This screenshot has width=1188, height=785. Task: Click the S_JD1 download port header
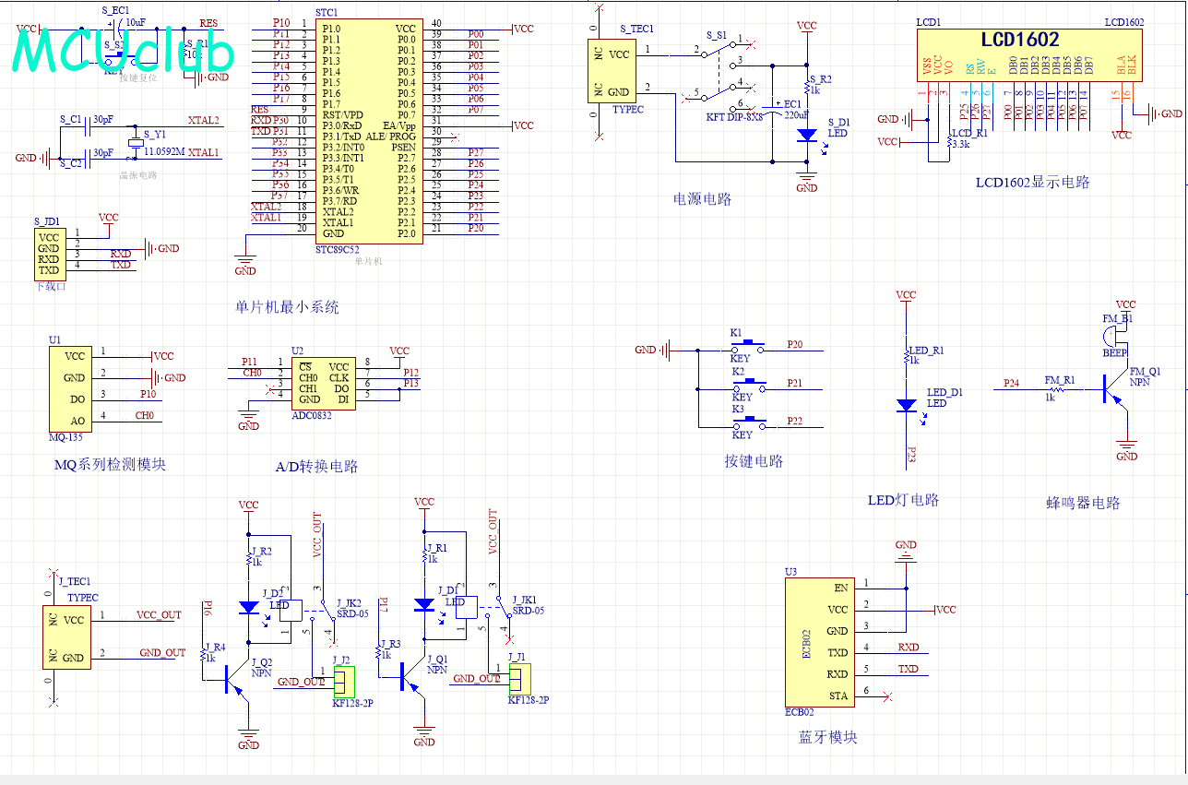pos(49,254)
